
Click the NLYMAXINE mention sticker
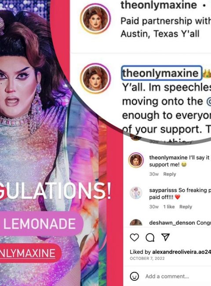click(29, 253)
